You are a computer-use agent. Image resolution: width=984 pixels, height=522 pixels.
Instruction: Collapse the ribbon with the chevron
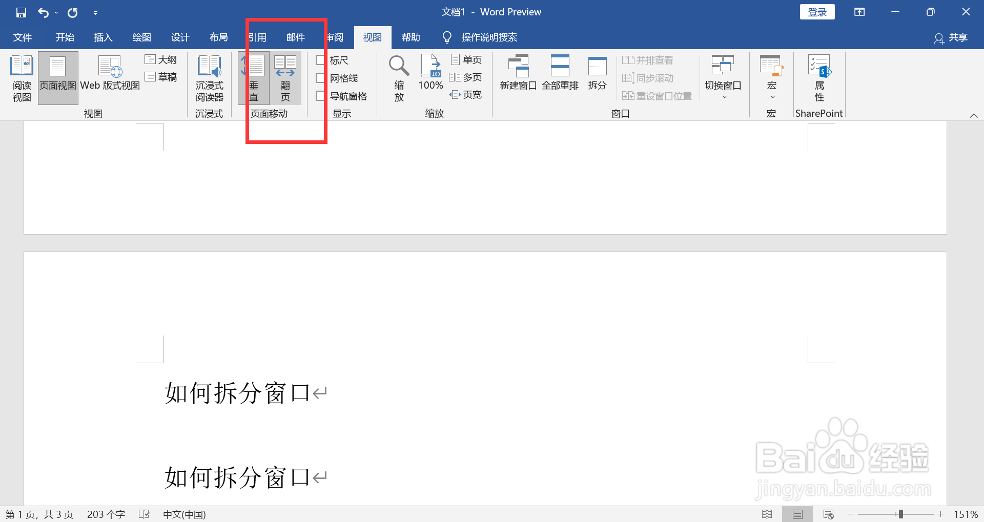(x=973, y=115)
